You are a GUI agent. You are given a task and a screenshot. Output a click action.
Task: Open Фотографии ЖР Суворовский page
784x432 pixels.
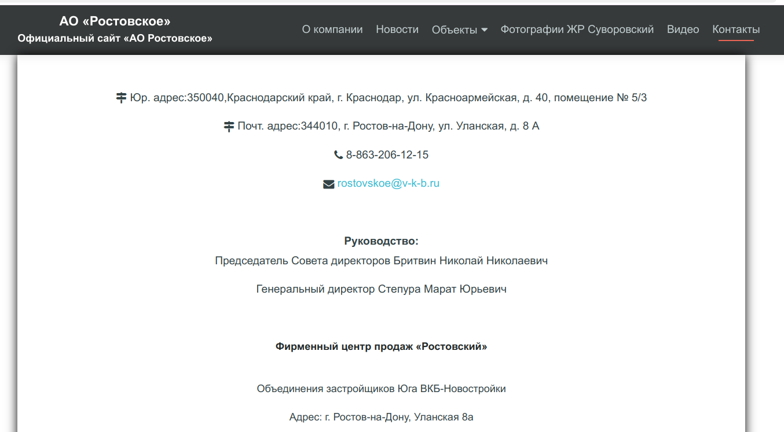[577, 29]
